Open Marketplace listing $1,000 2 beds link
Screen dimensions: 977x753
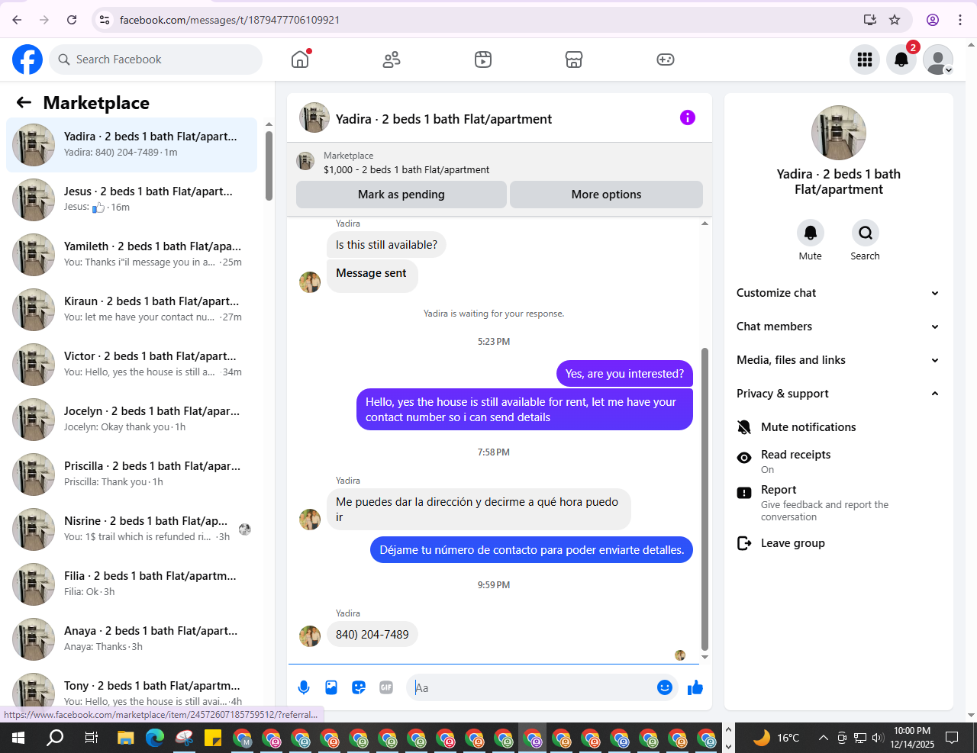click(406, 169)
